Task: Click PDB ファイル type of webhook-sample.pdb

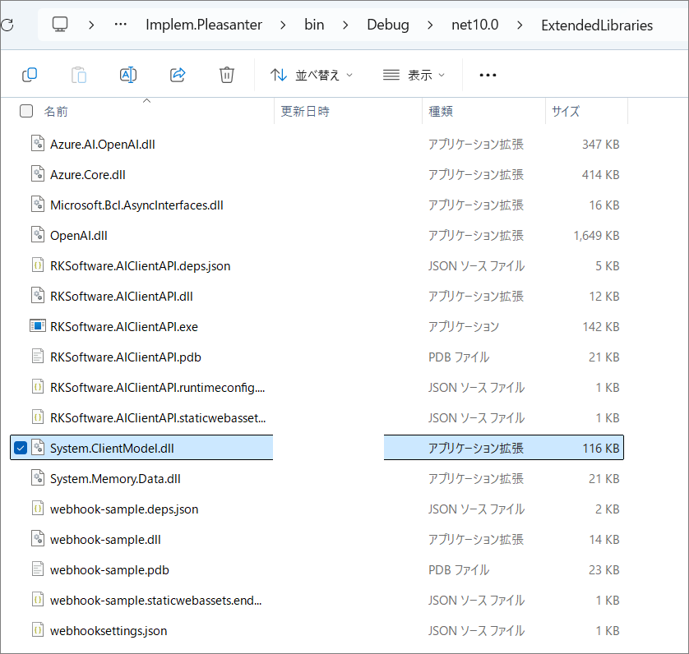Action: (459, 569)
